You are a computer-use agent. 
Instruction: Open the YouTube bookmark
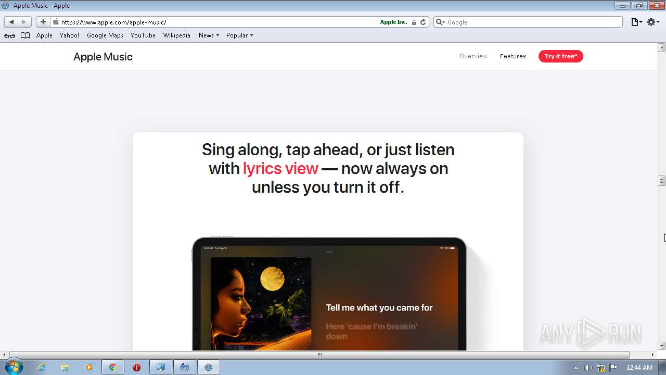[x=143, y=35]
